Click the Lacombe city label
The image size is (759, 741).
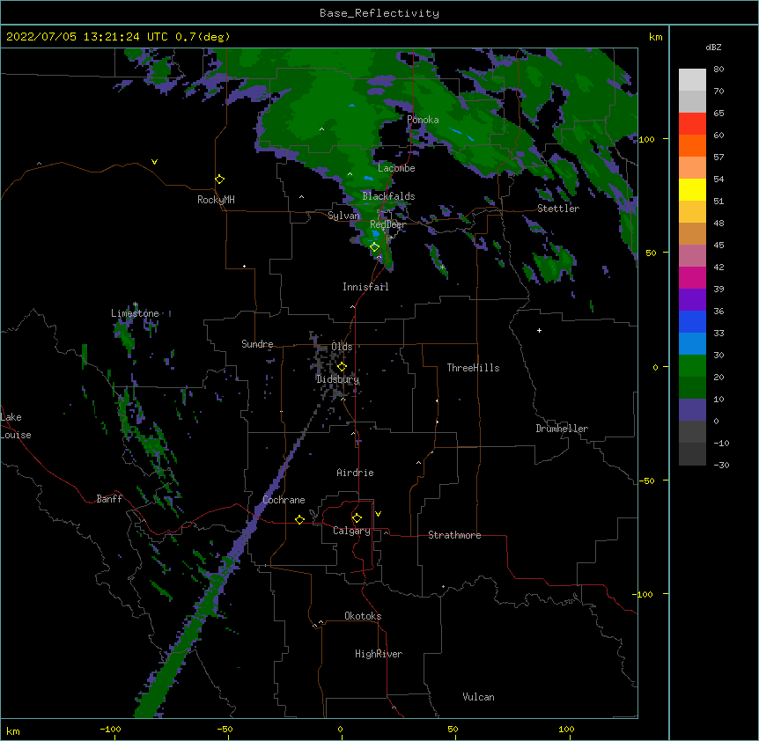pyautogui.click(x=396, y=168)
